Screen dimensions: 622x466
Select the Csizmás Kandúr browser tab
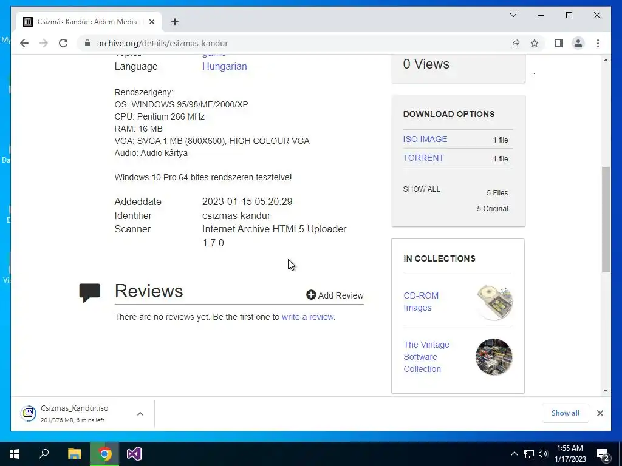[x=89, y=22]
